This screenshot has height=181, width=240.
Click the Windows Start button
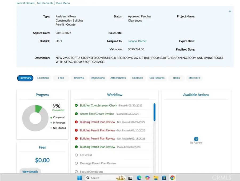[79, 178]
